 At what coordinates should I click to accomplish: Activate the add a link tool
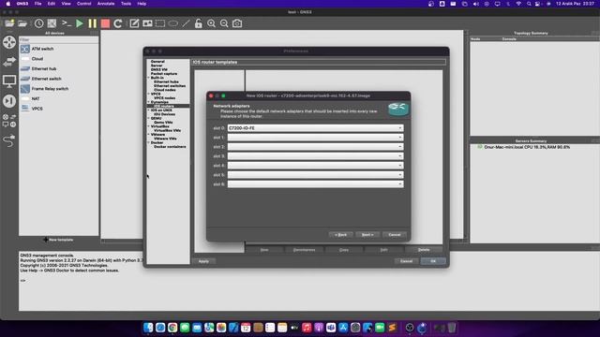9,140
